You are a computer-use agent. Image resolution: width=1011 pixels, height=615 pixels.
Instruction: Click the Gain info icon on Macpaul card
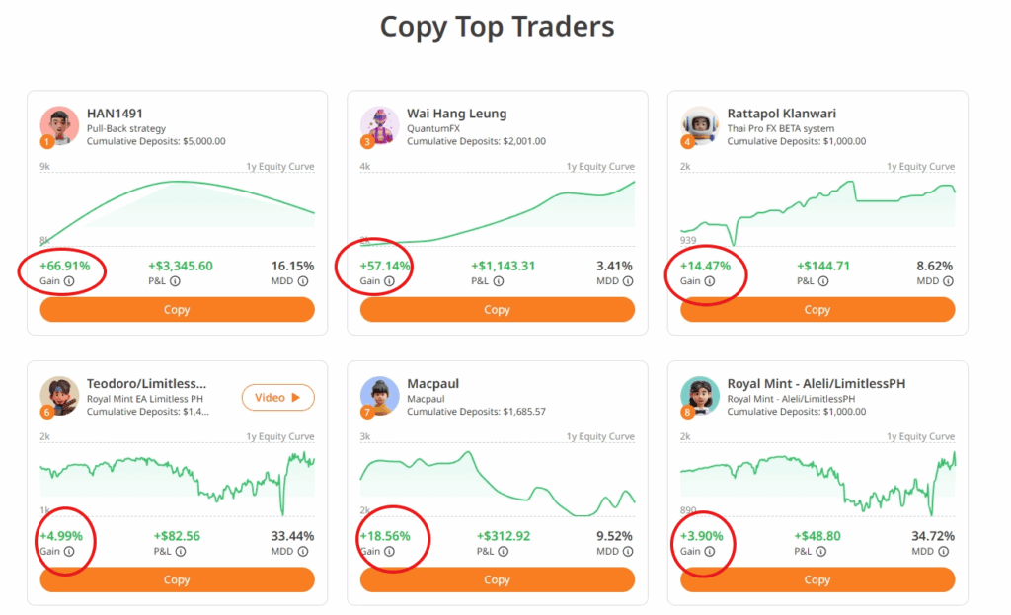(390, 552)
